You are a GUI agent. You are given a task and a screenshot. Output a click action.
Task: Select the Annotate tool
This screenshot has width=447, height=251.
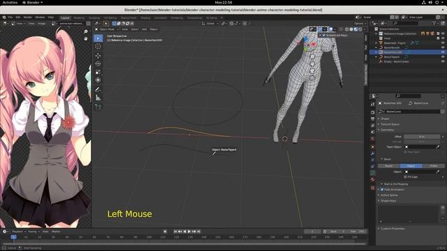click(x=98, y=90)
